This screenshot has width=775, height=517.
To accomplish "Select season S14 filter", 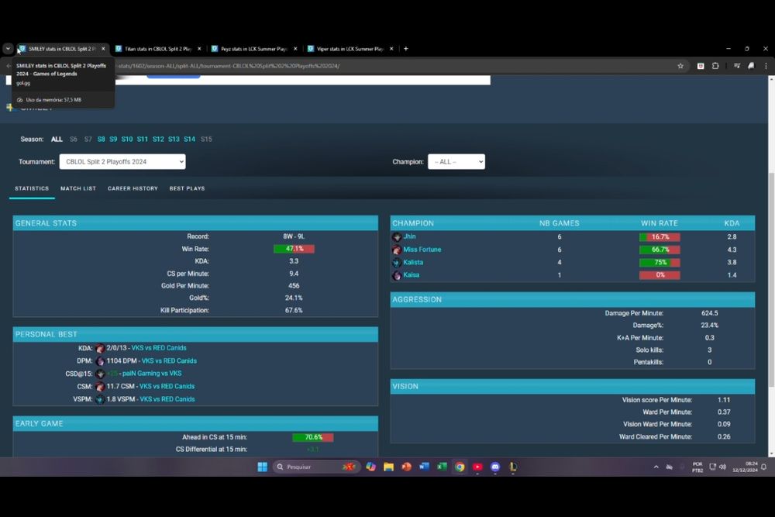I will pos(189,140).
